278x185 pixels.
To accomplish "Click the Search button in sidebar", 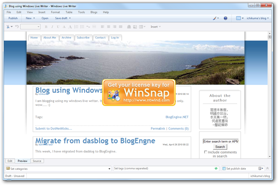I will click(220, 147).
